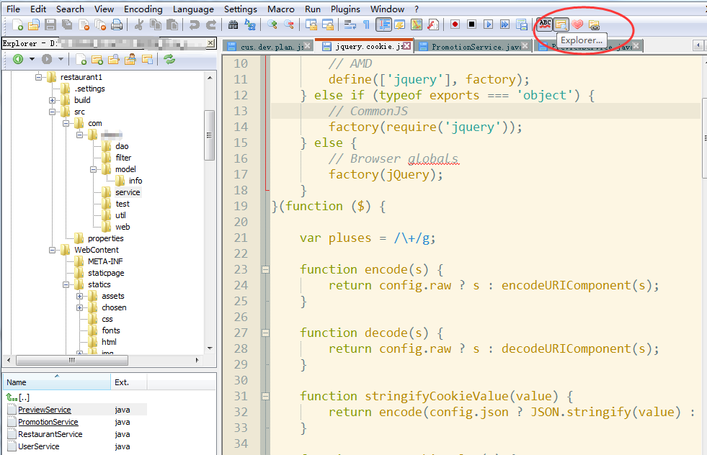The image size is (707, 455).
Task: Play back the recorded macro
Action: [x=489, y=24]
